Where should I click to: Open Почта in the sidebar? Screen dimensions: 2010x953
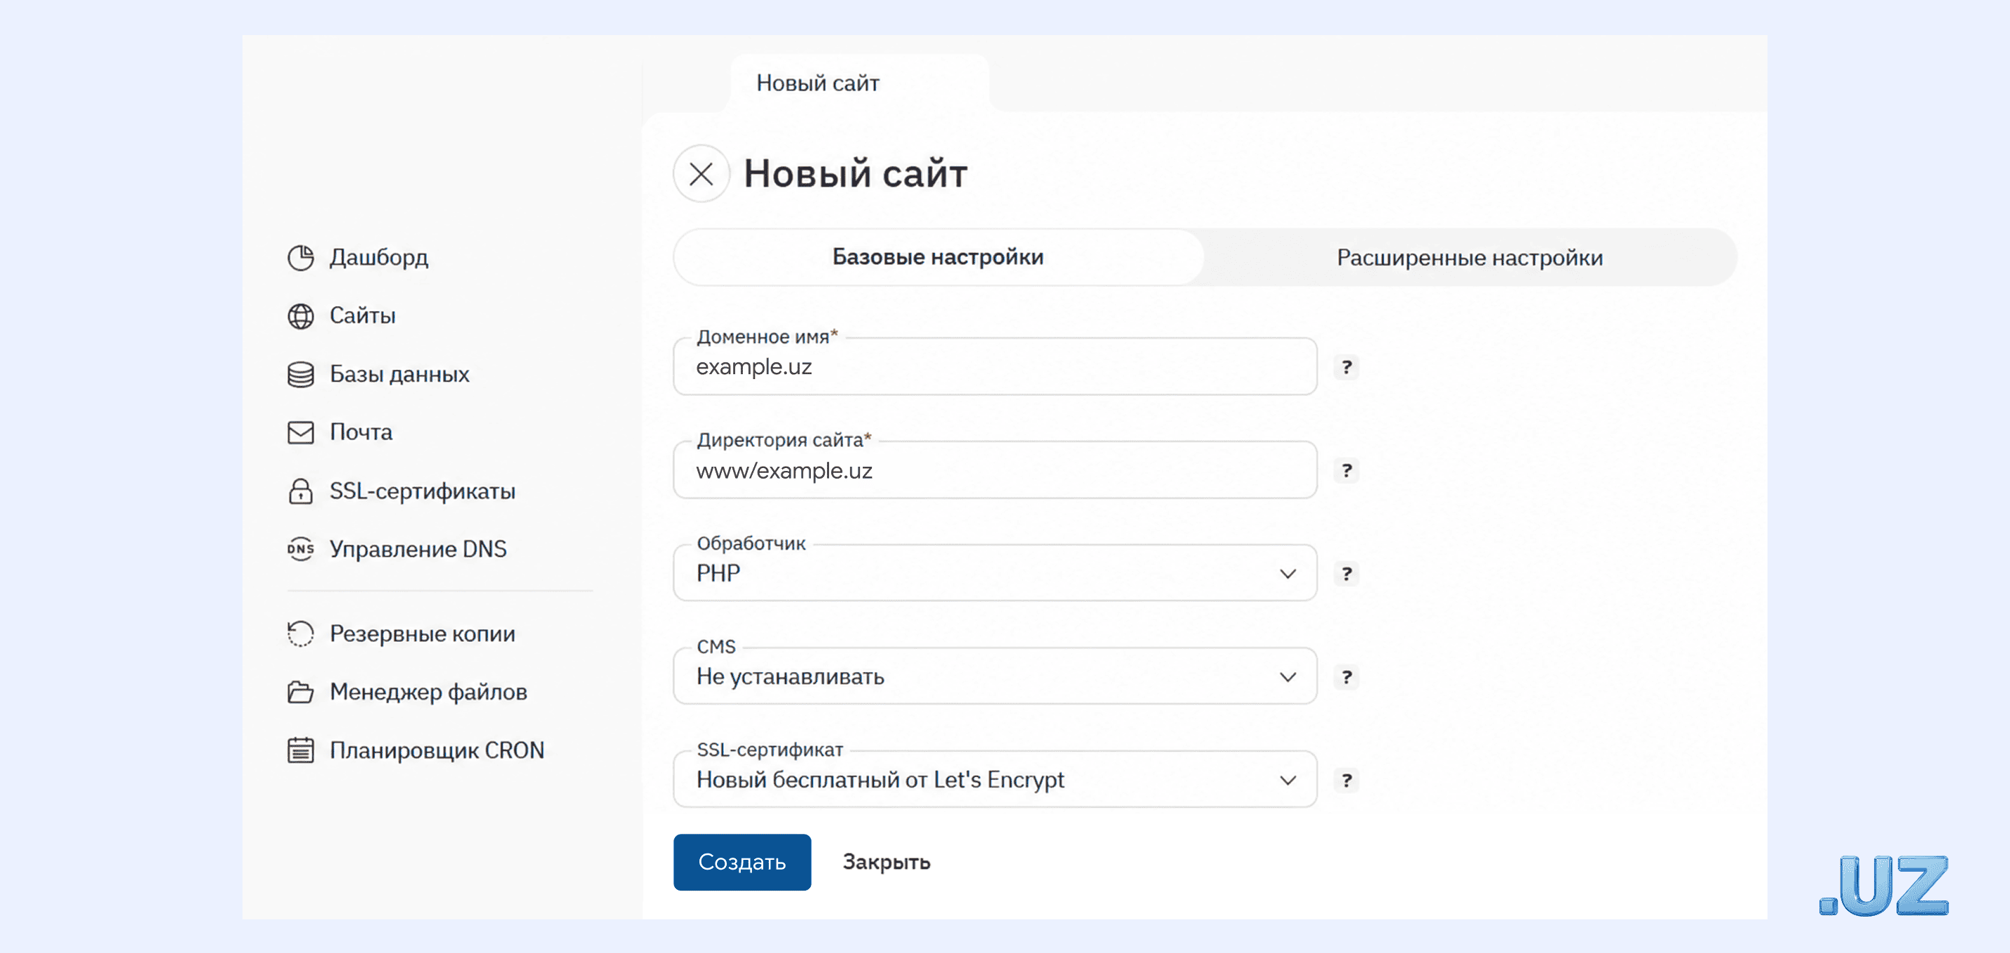click(360, 432)
